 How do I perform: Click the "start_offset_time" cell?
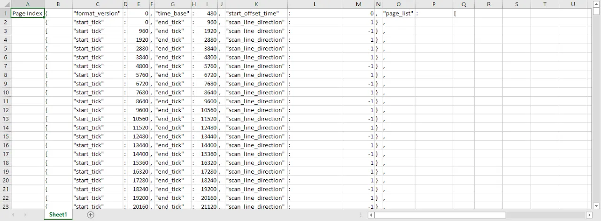tap(256, 14)
